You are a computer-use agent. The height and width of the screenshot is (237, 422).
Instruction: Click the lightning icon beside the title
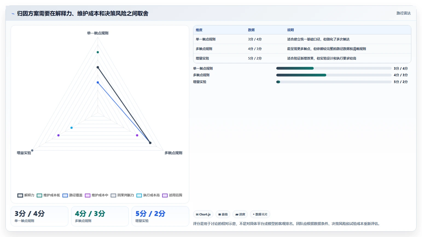click(x=13, y=14)
